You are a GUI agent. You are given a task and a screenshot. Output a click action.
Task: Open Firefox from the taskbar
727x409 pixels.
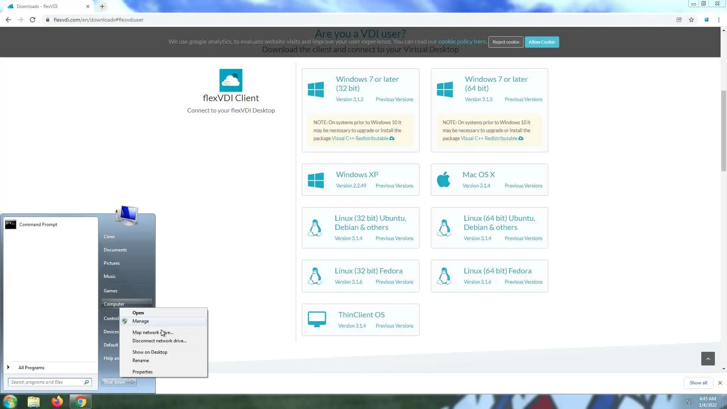pyautogui.click(x=57, y=401)
